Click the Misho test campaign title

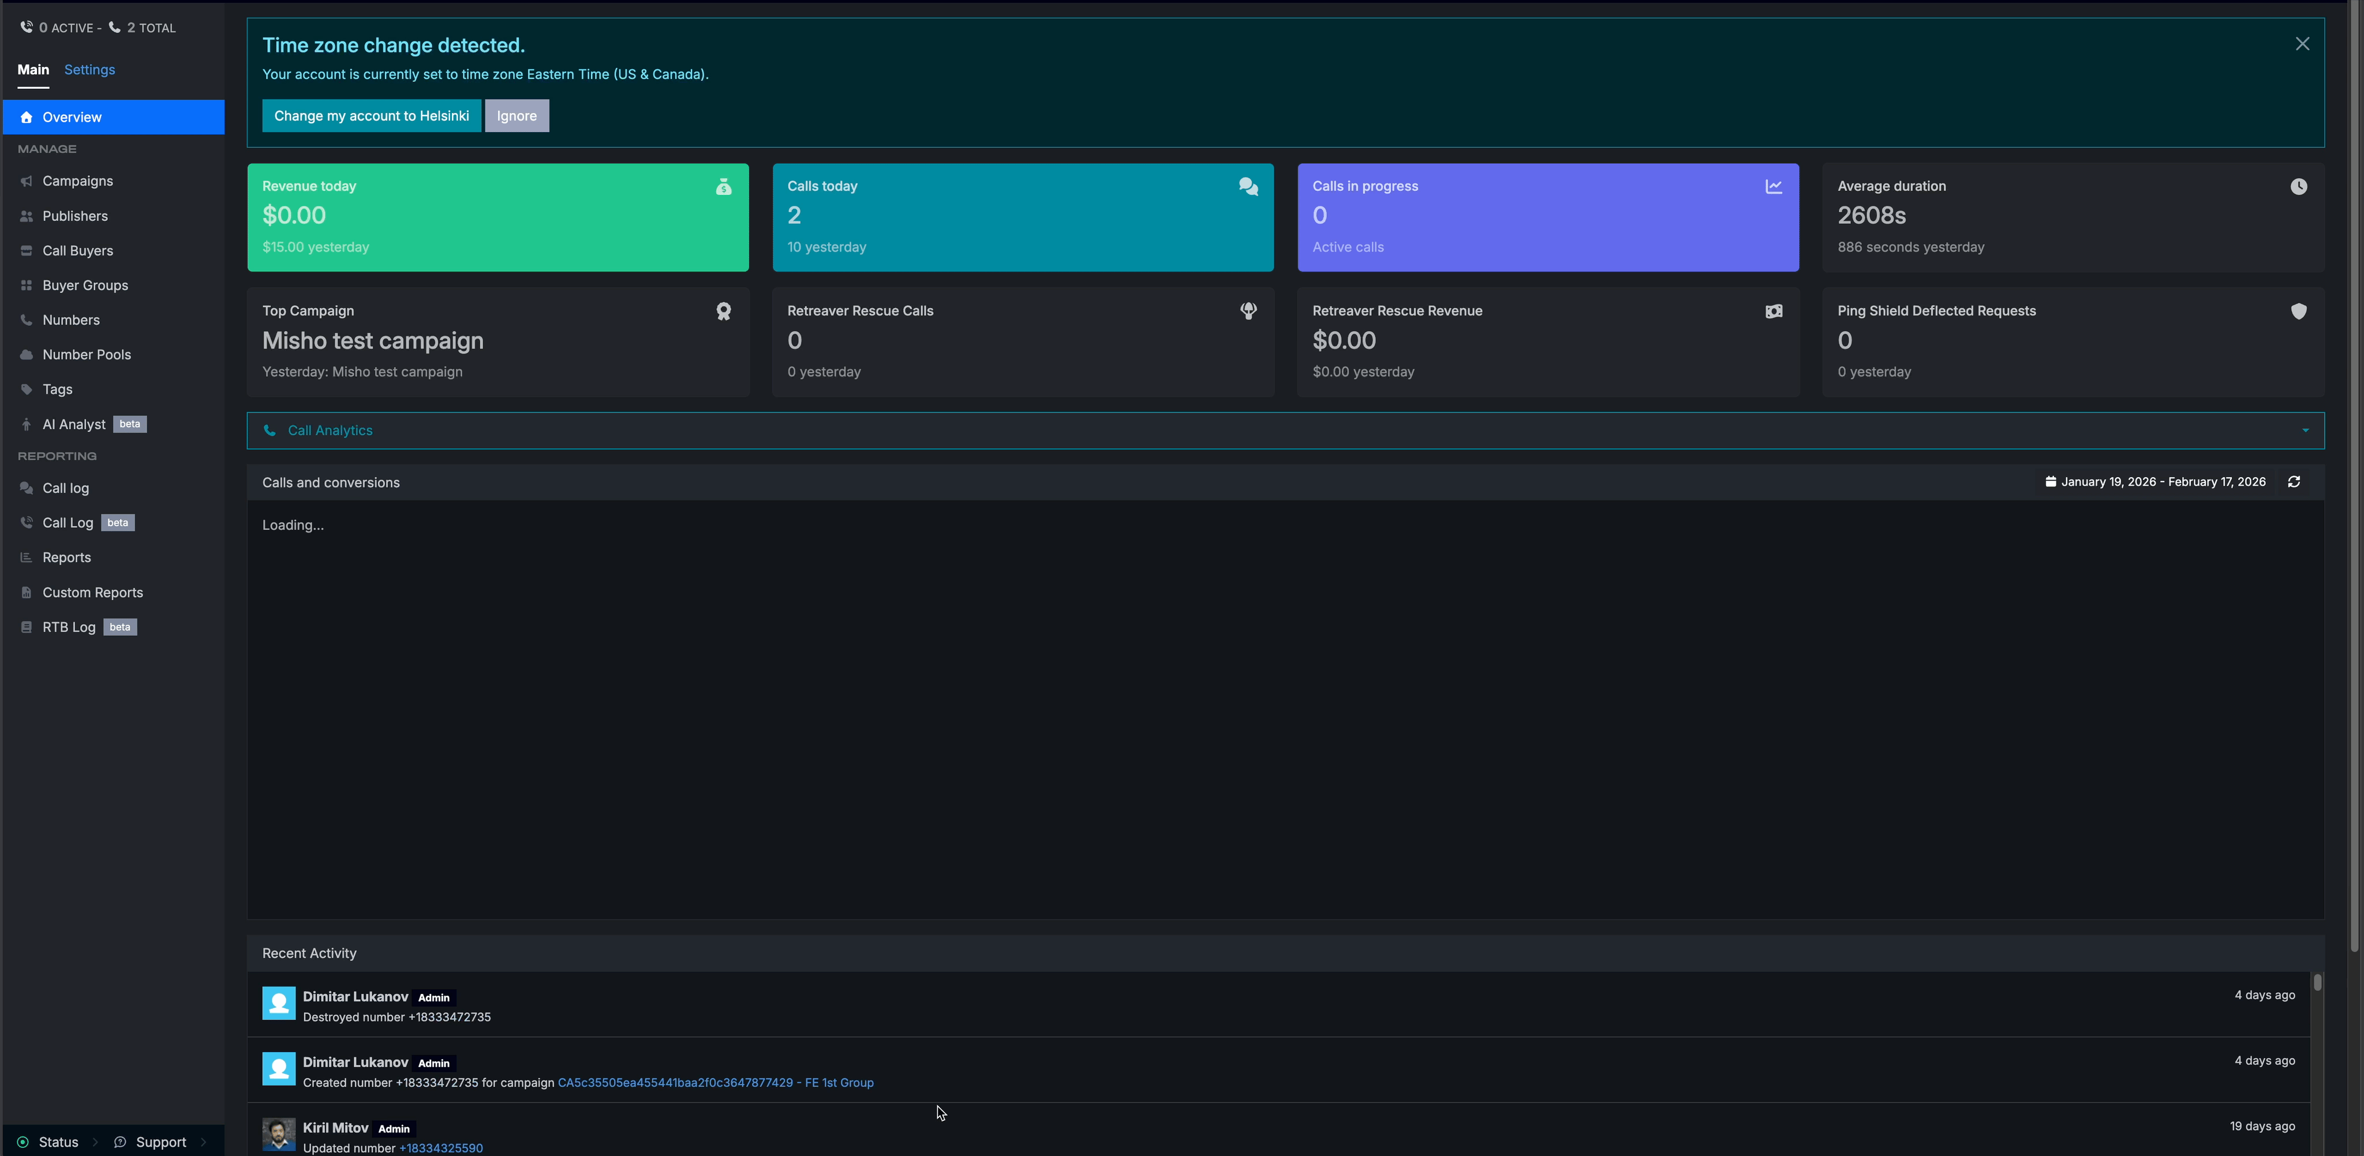pyautogui.click(x=373, y=341)
